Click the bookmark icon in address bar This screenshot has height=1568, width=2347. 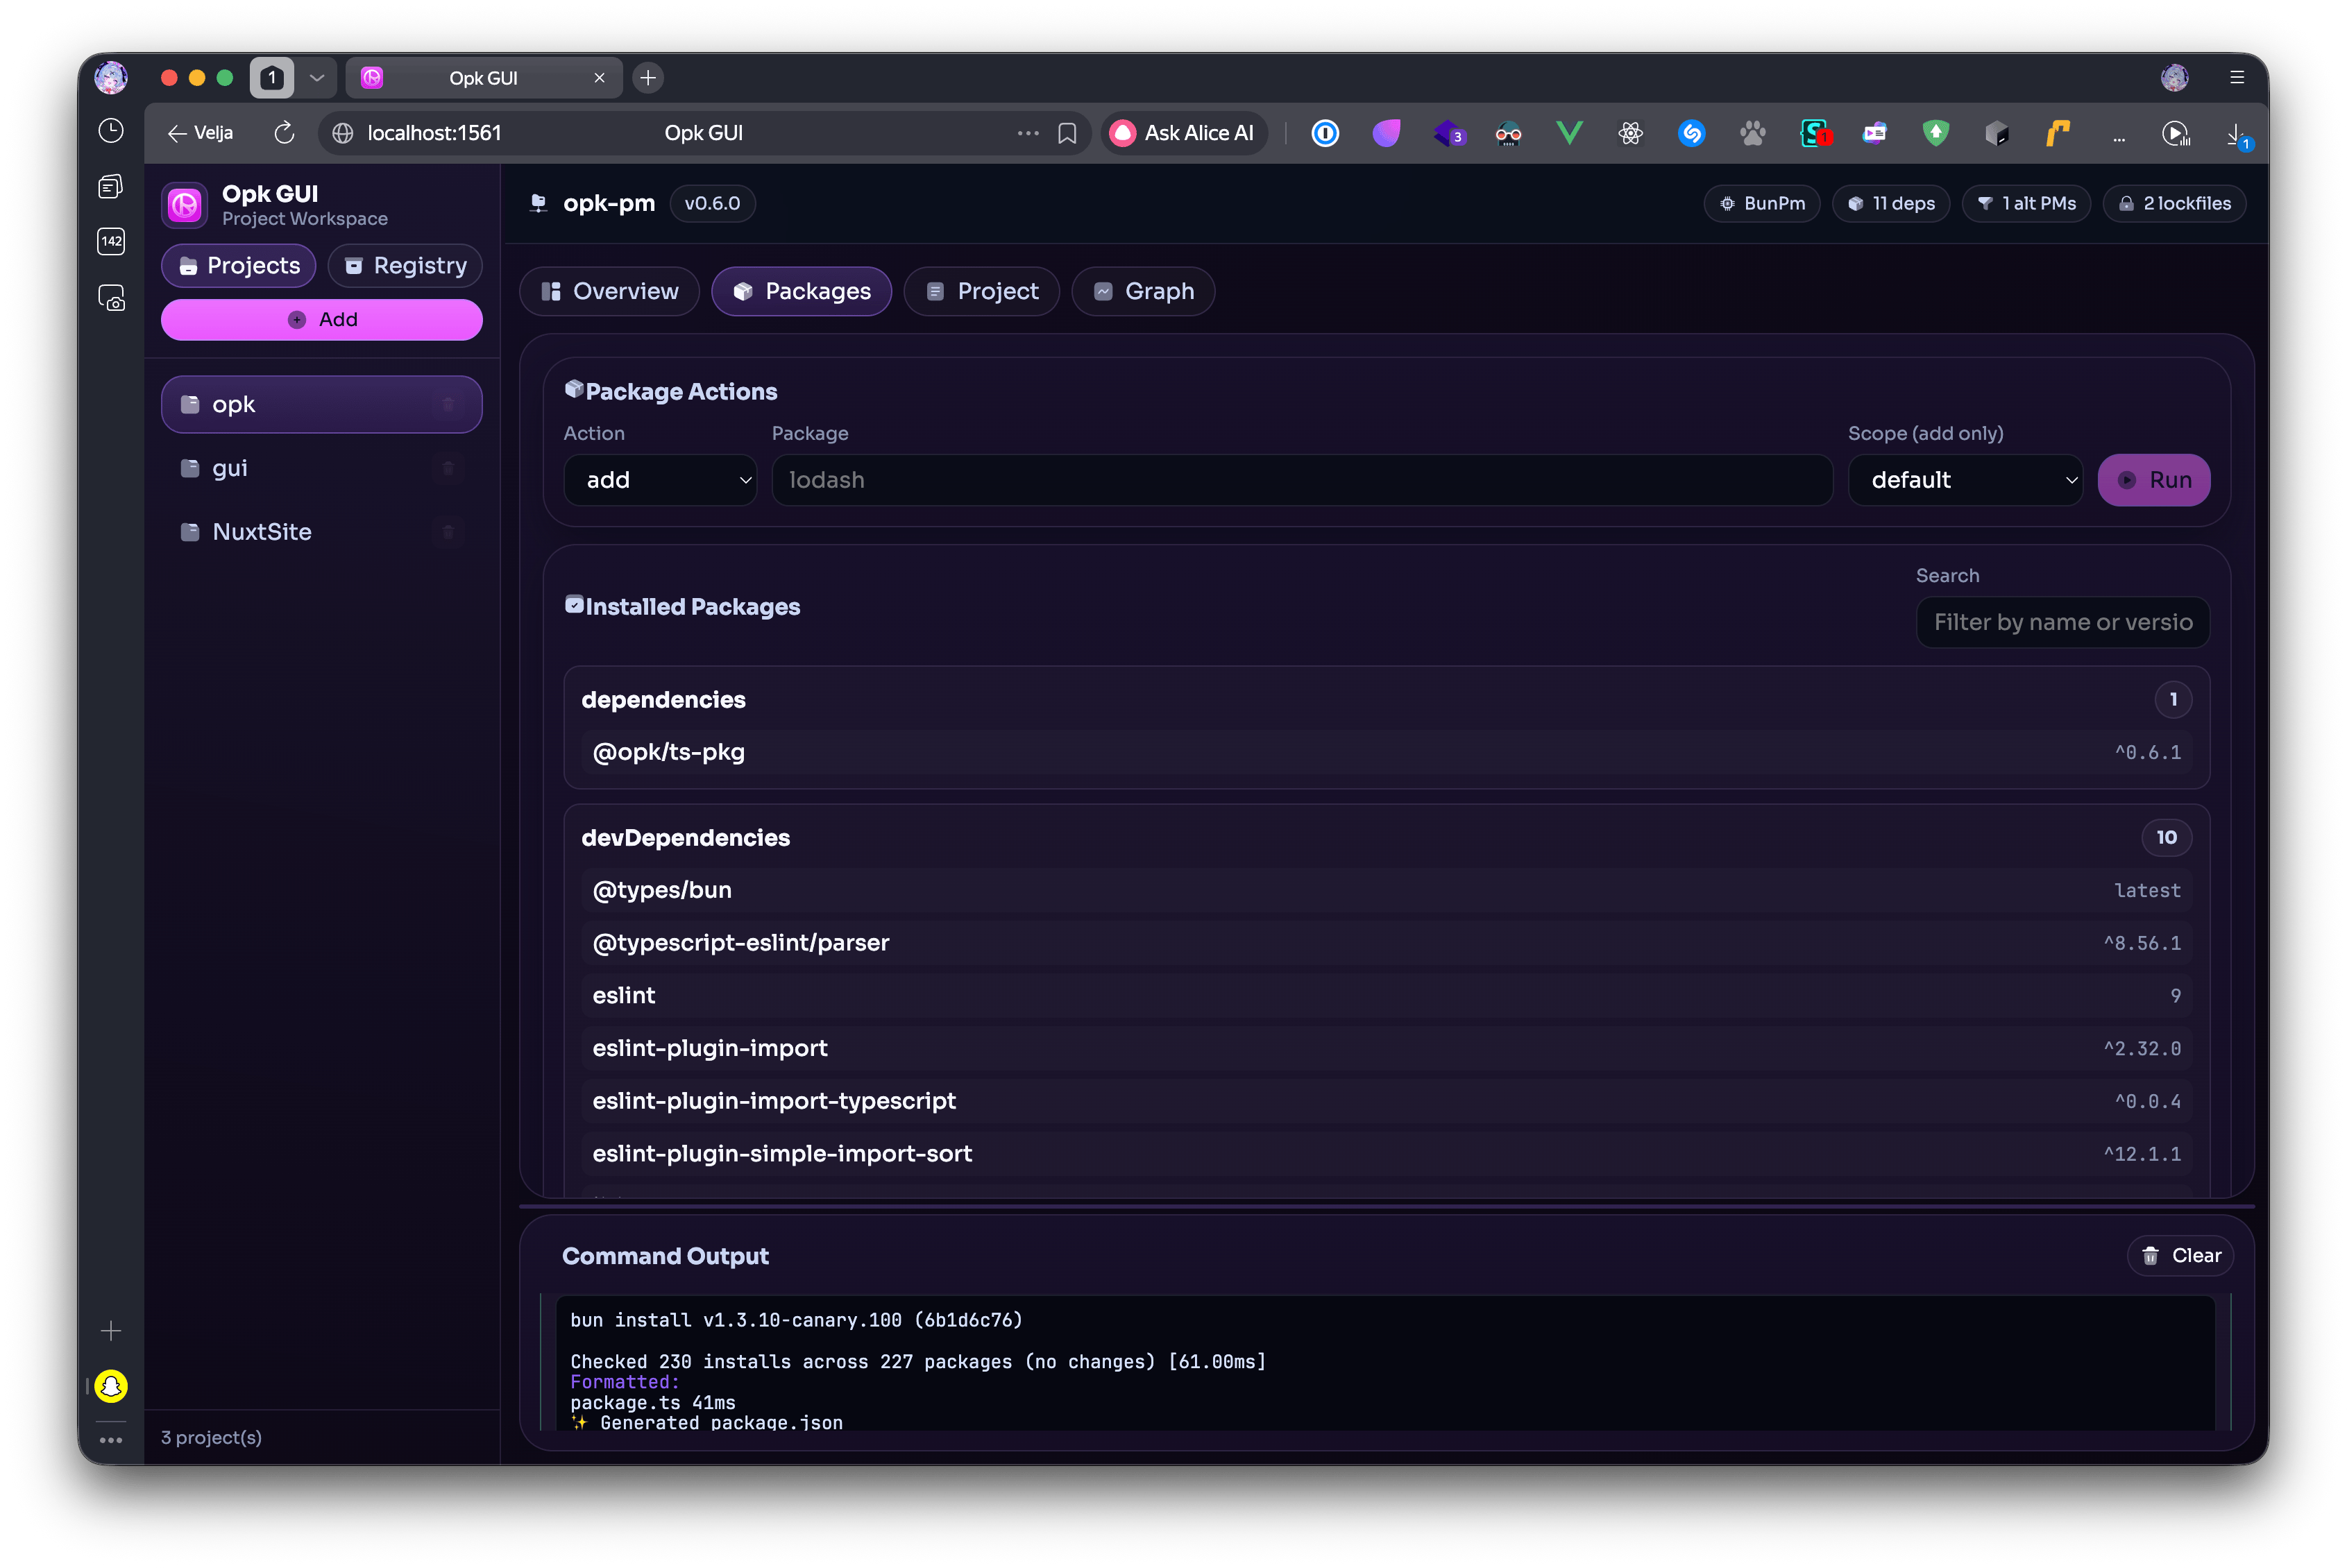(1067, 133)
